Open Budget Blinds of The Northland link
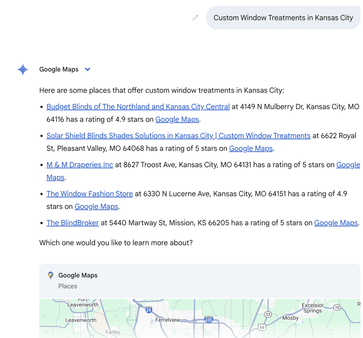363x338 pixels. pyautogui.click(x=138, y=107)
